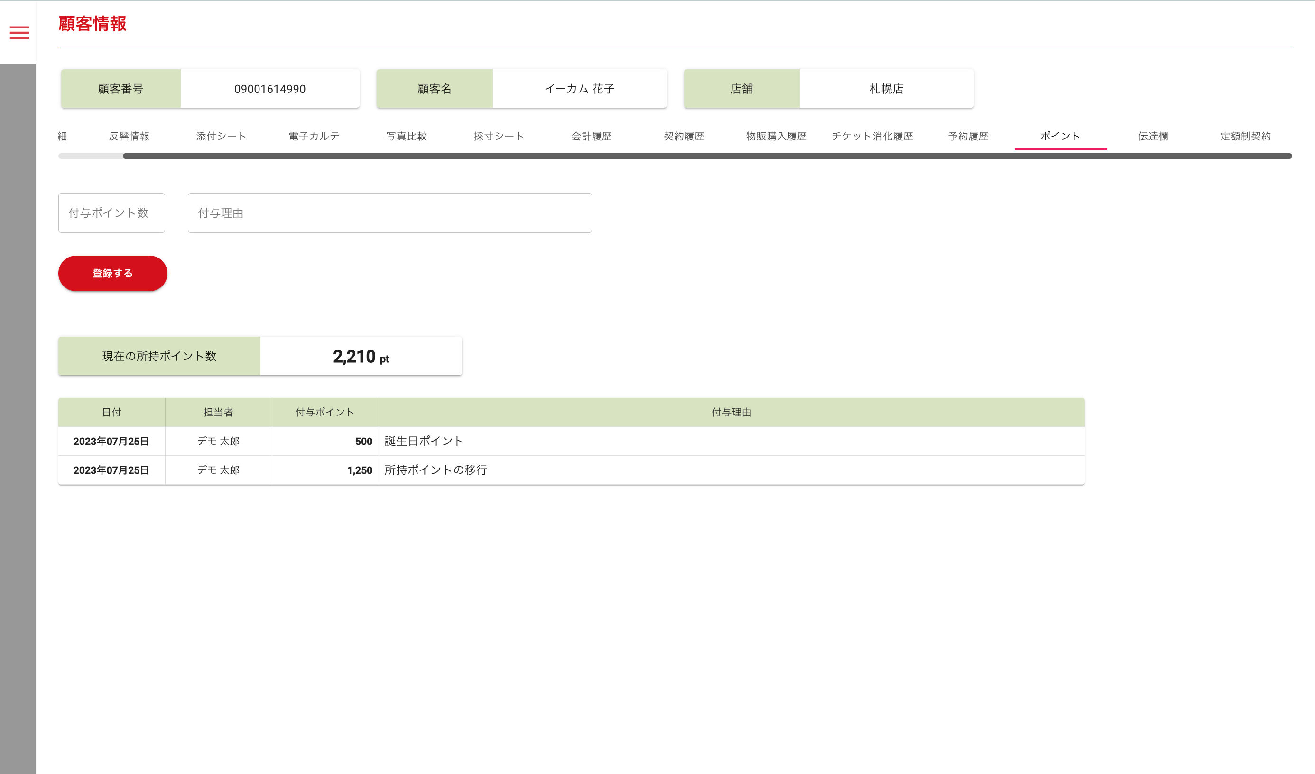Screen dimensions: 1315x774
Task: Open the 採寸シート tab
Action: [499, 136]
